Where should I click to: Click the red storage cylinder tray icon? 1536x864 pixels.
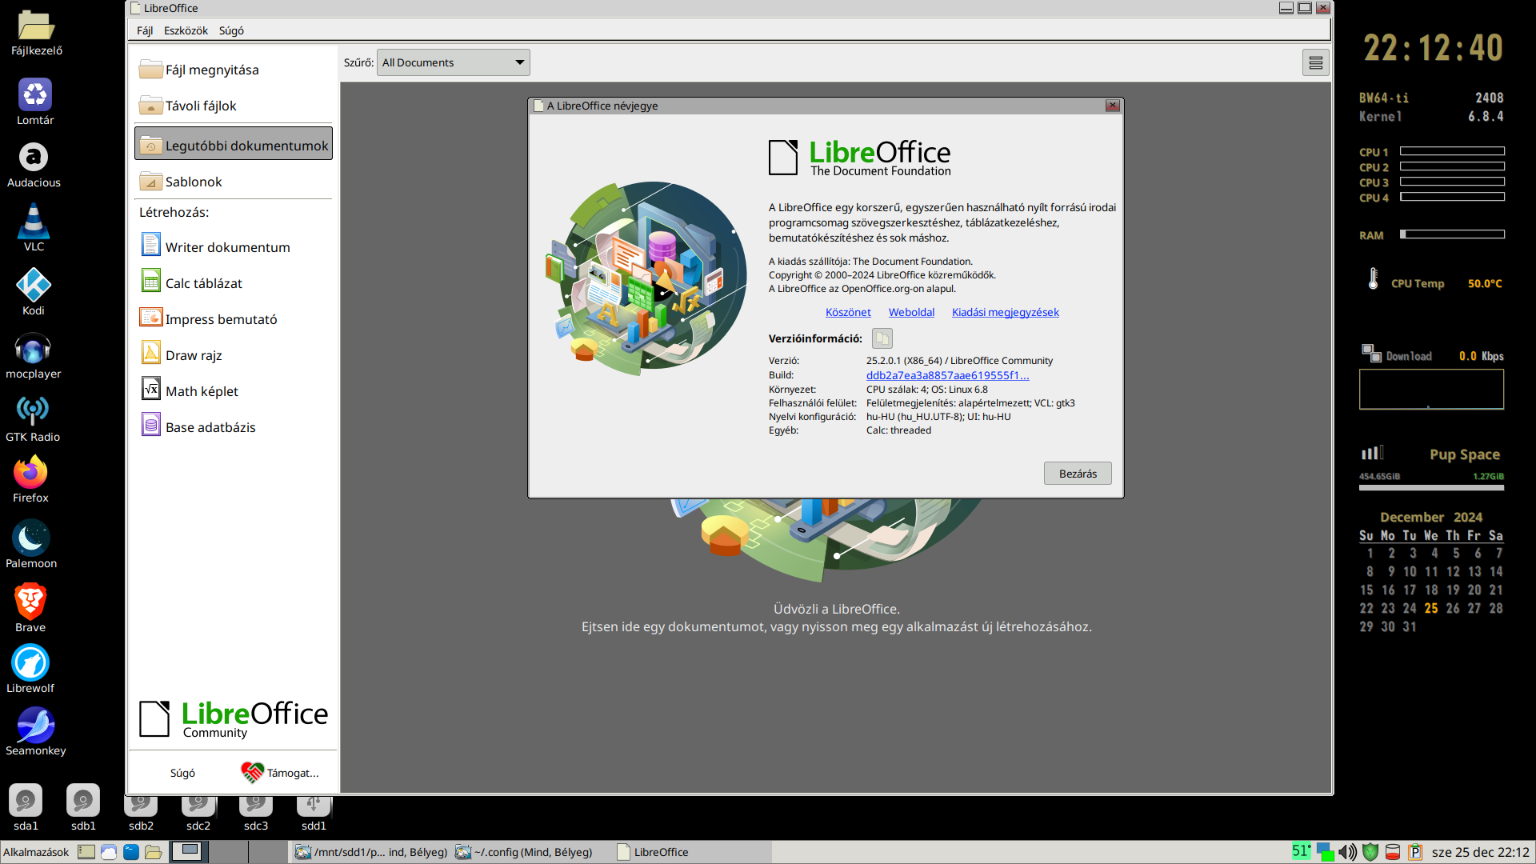pyautogui.click(x=1392, y=852)
